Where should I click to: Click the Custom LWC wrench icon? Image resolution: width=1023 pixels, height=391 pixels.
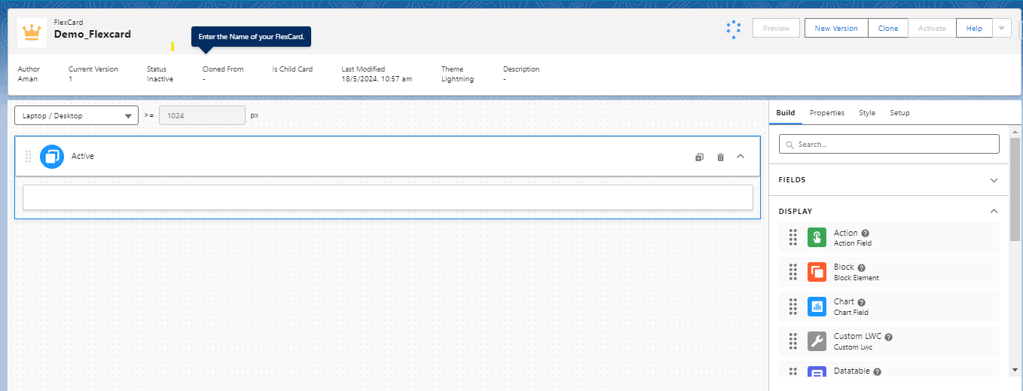817,341
